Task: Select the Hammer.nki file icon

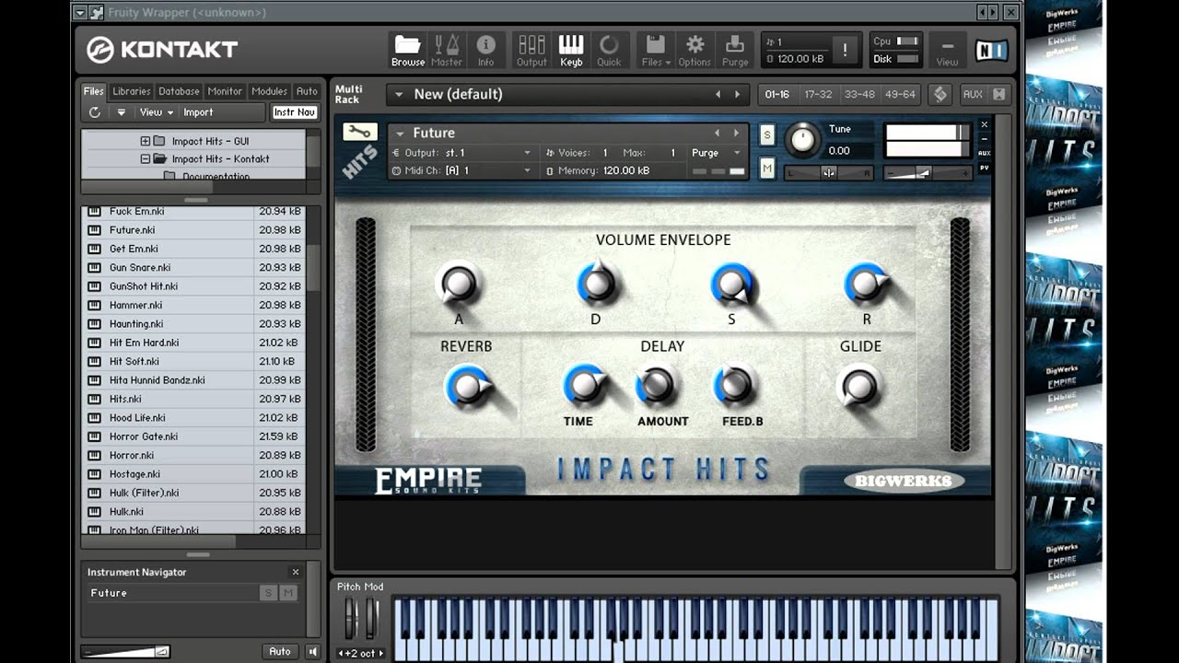Action: tap(94, 305)
